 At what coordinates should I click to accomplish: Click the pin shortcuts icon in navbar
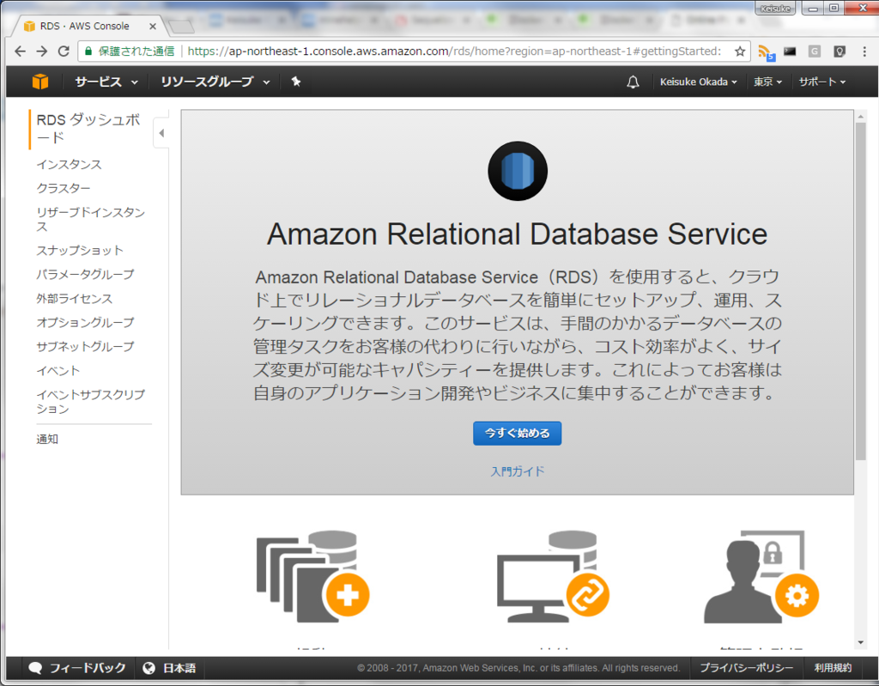pyautogui.click(x=296, y=82)
